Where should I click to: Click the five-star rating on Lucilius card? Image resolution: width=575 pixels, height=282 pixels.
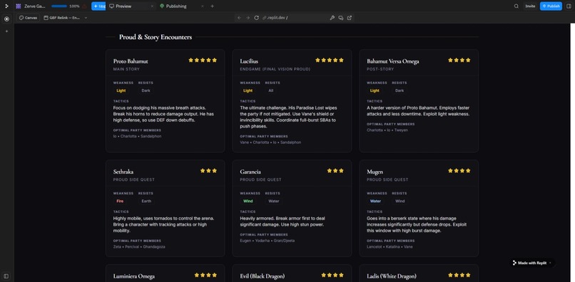(330, 60)
